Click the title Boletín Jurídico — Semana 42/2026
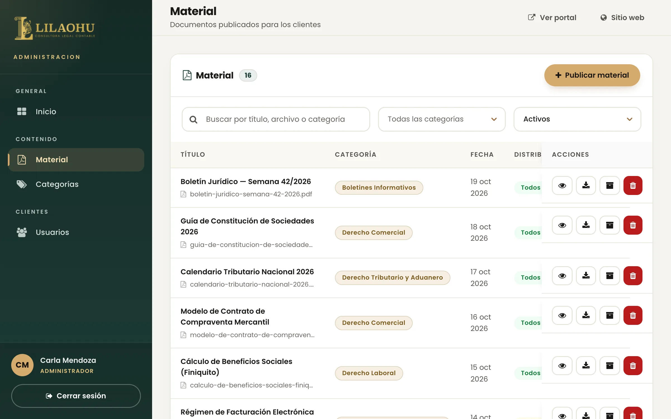This screenshot has width=671, height=419. (246, 182)
